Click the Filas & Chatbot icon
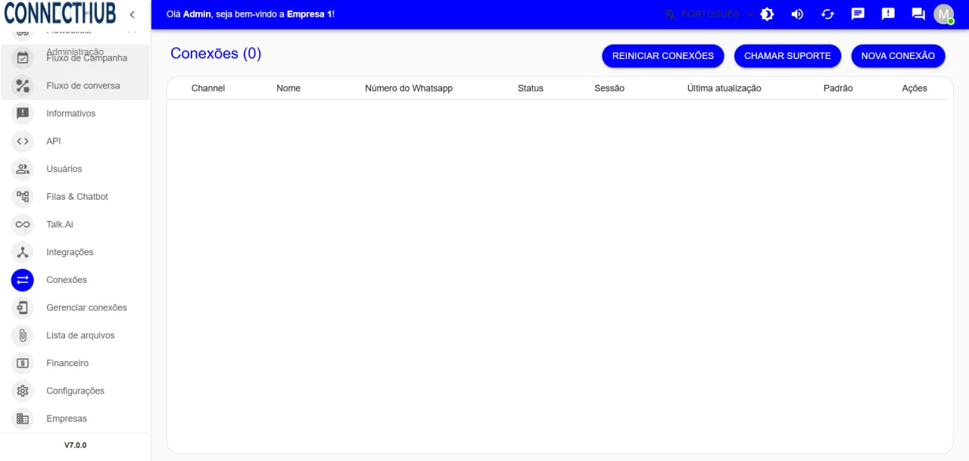The image size is (969, 461). [23, 197]
